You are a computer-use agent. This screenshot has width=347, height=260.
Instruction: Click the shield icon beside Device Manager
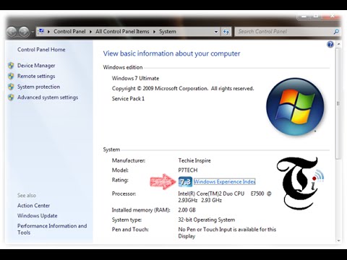click(x=11, y=66)
